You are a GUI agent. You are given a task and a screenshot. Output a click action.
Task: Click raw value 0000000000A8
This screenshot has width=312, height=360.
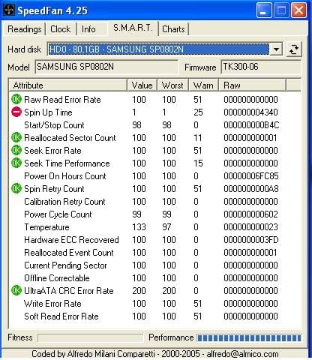251,189
